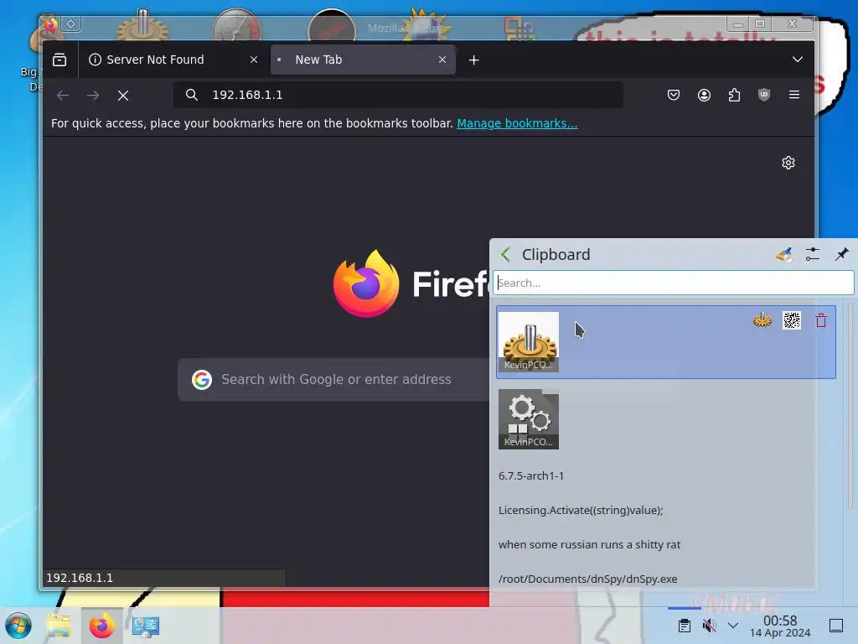Open the uBlock Origin shield icon
The height and width of the screenshot is (644, 858).
click(764, 95)
